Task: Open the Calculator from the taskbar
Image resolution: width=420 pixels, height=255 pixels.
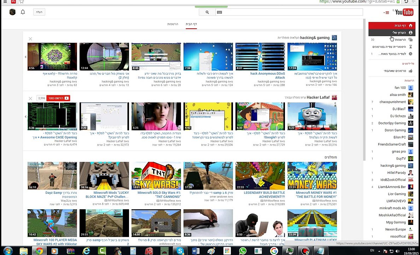Action: point(133,251)
